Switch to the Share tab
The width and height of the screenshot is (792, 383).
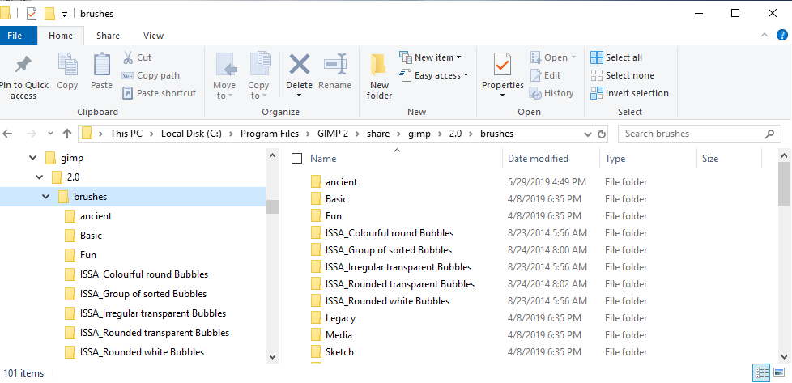click(x=108, y=36)
